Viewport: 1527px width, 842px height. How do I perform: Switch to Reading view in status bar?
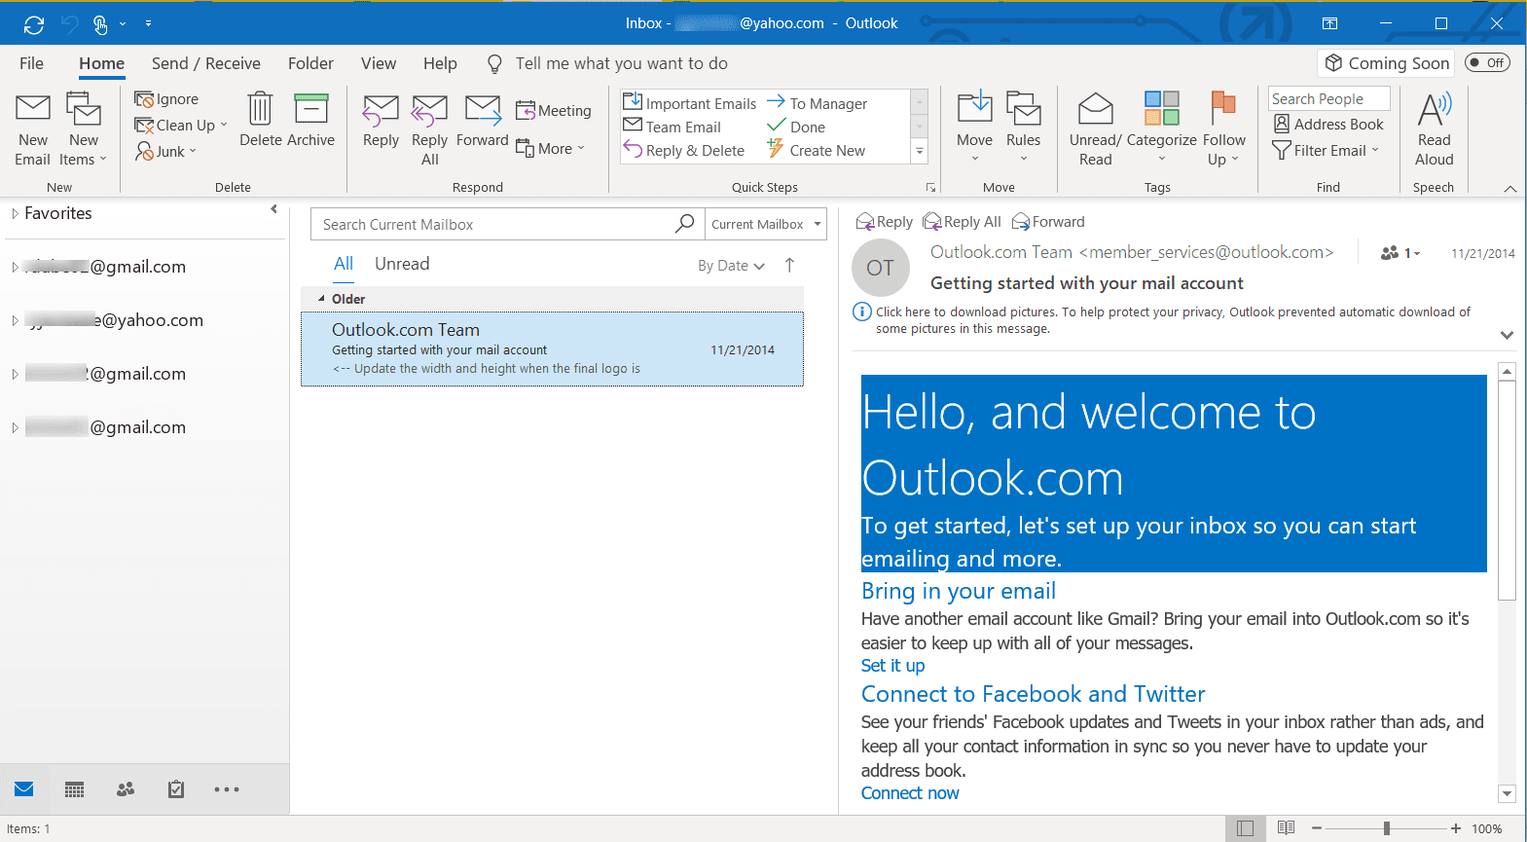pyautogui.click(x=1286, y=828)
